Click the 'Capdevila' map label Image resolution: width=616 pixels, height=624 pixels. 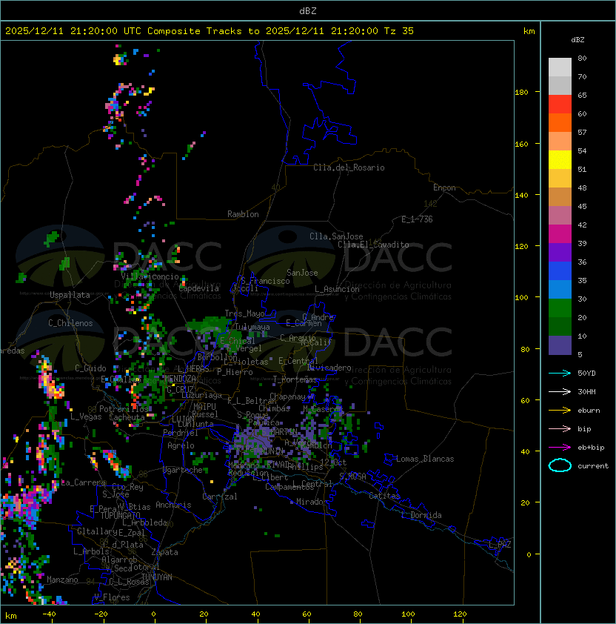(199, 288)
